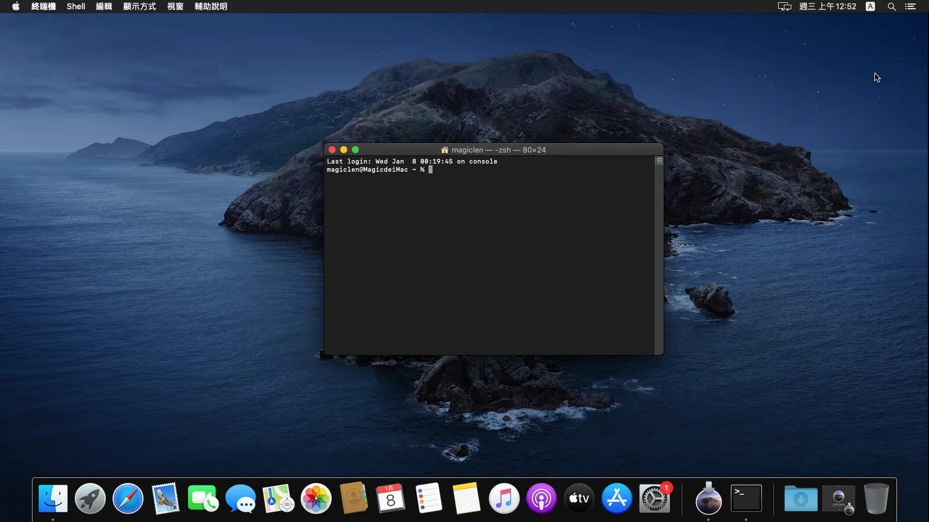Click the clock showing 週三 上午12:52
Viewport: 929px width, 522px height.
(827, 6)
